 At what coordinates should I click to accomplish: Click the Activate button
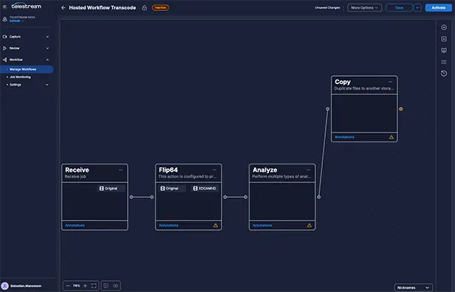pos(438,8)
